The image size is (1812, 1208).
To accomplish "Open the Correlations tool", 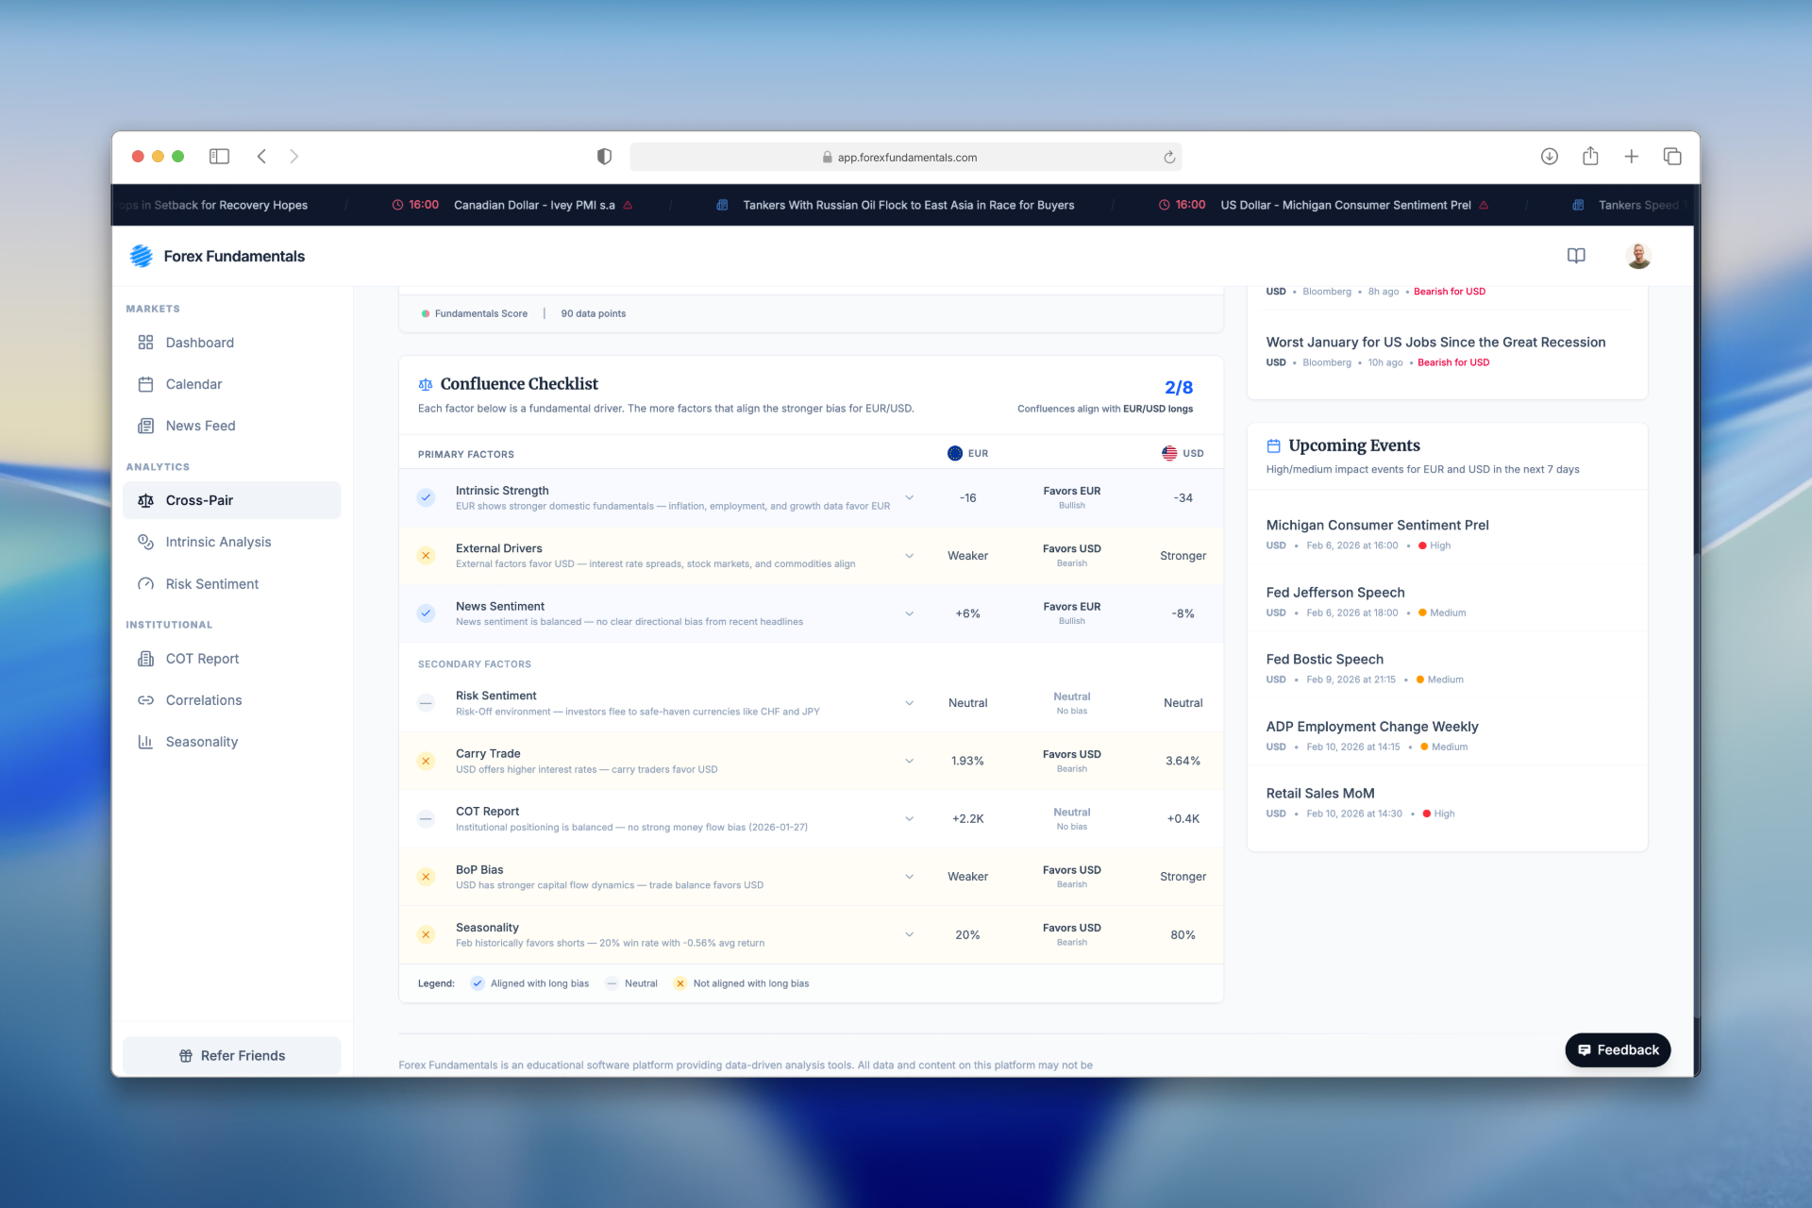I will click(x=204, y=699).
